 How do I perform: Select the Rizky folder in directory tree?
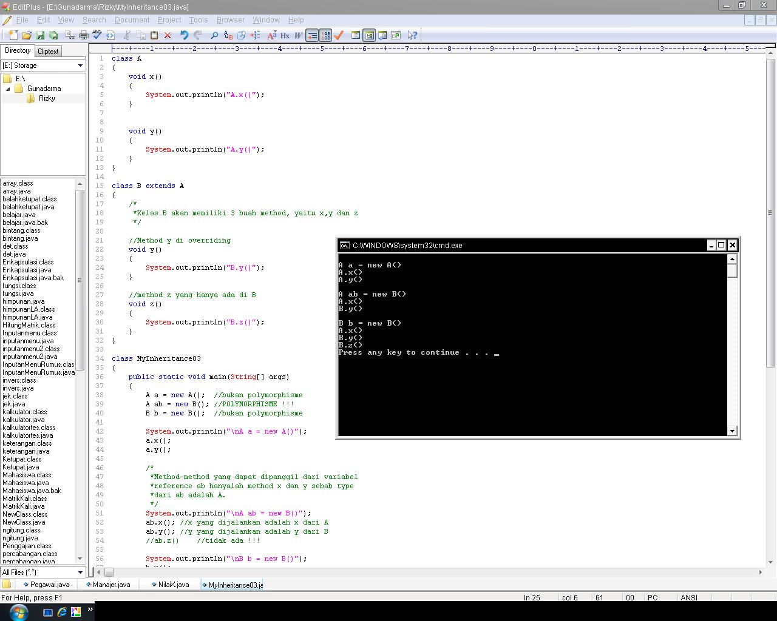pos(47,98)
